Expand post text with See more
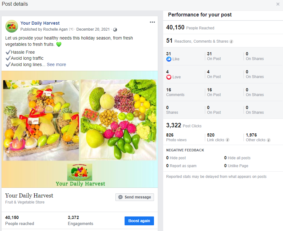The image size is (283, 231). pyautogui.click(x=56, y=64)
